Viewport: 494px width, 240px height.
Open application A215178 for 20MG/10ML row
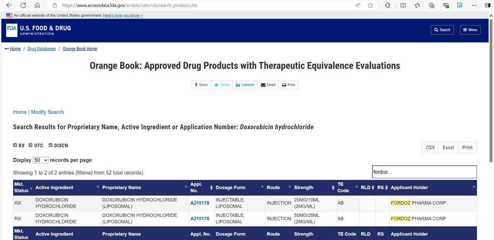200,203
